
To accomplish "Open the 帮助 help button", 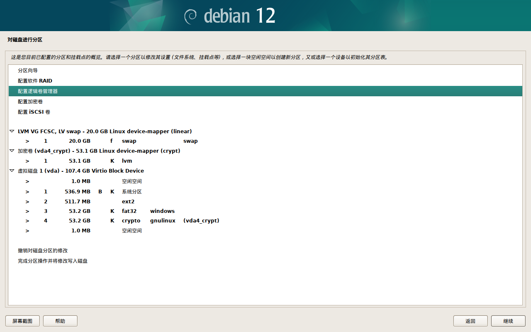I will [x=60, y=321].
